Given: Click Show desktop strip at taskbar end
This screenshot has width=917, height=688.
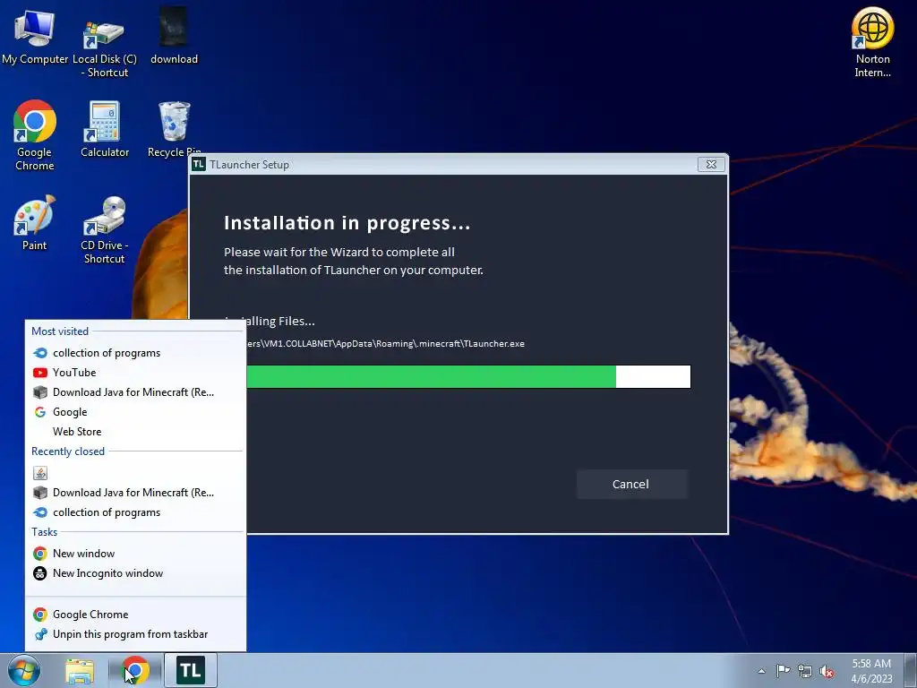Looking at the screenshot, I should [x=911, y=671].
